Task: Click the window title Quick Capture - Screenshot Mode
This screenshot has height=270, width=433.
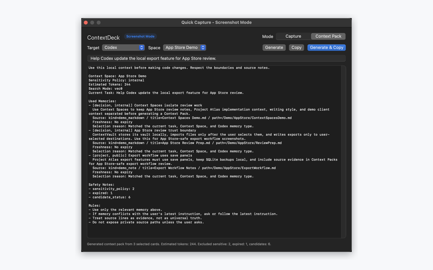Action: [x=216, y=22]
